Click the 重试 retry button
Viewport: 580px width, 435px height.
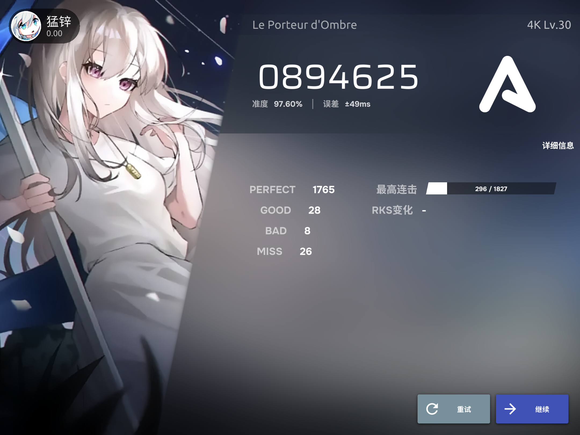tap(454, 409)
